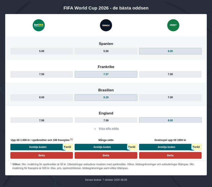Select Pinnacle's 7.57 odds for Frankrike
Image resolution: width=212 pixels, height=187 pixels.
(x=106, y=74)
